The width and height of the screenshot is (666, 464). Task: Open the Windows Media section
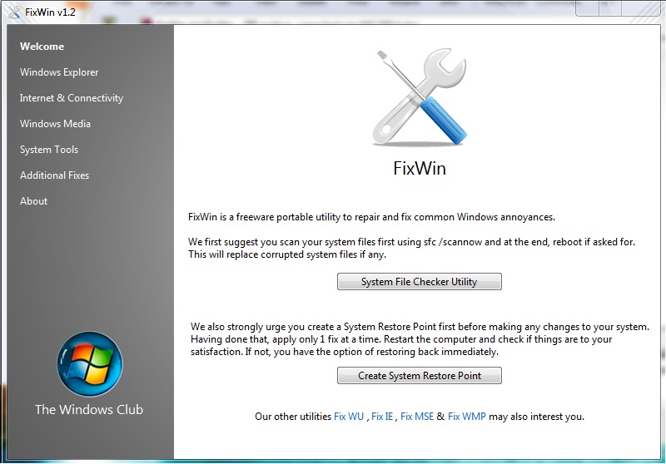pyautogui.click(x=55, y=124)
